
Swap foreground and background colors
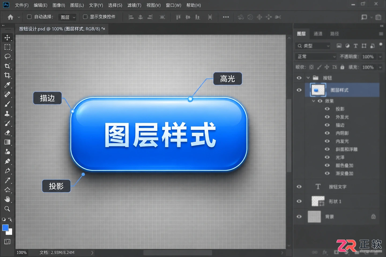pos(10,220)
